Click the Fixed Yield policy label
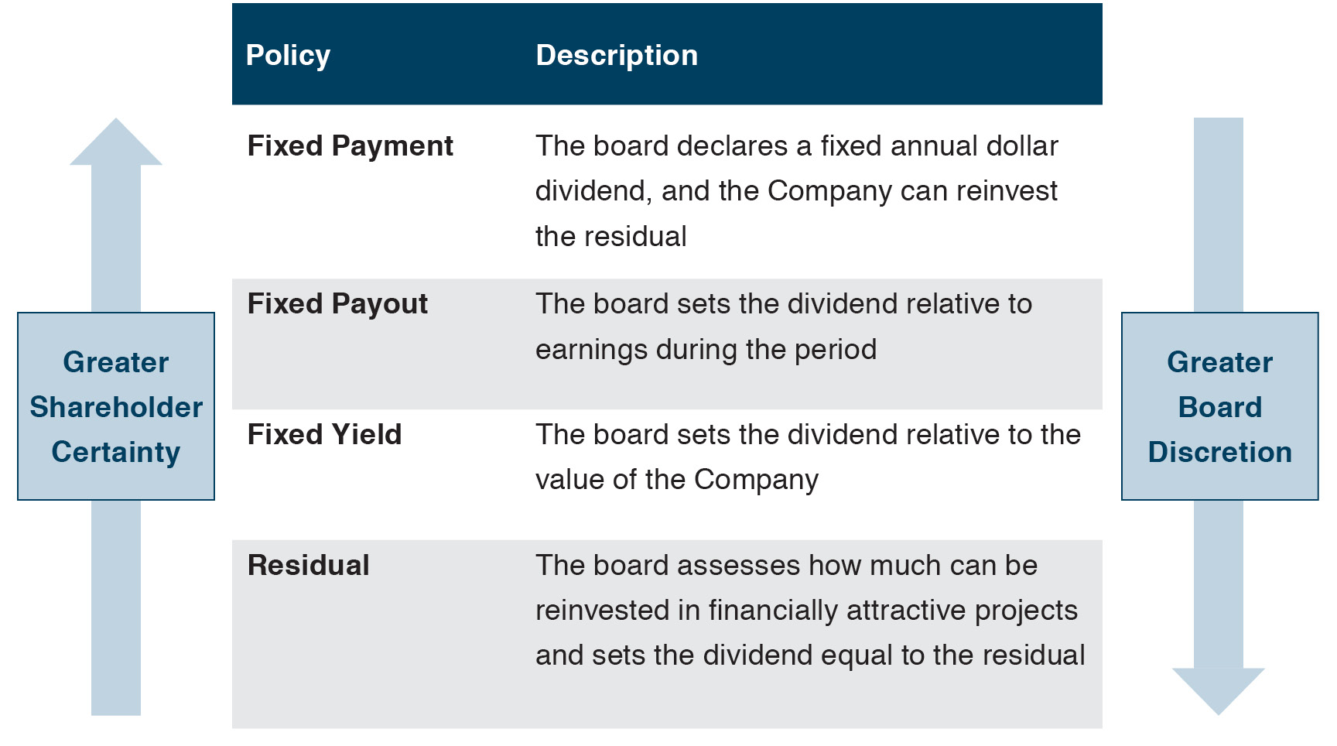Viewport: 1337px width, 746px height. pyautogui.click(x=324, y=435)
